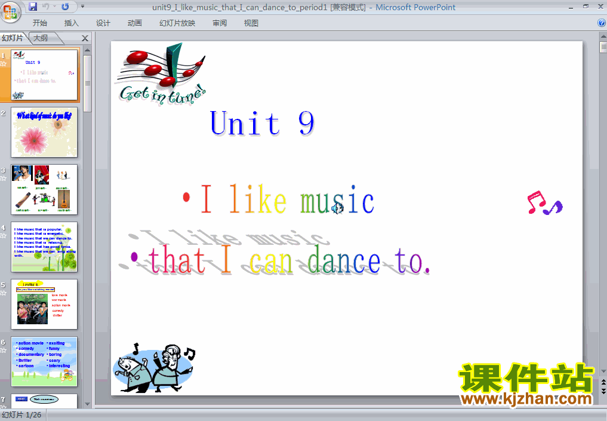
Task: Open the 插入 ribbon tab
Action: 71,23
